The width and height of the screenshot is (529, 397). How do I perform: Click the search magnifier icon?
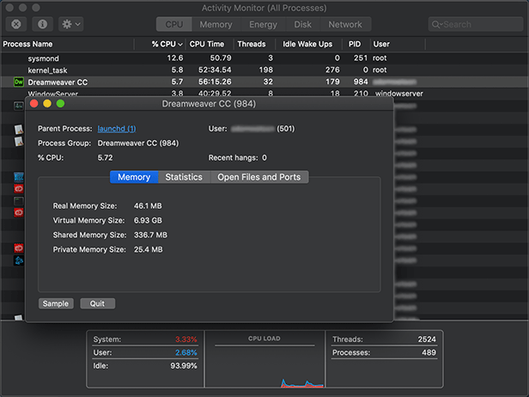tap(436, 25)
